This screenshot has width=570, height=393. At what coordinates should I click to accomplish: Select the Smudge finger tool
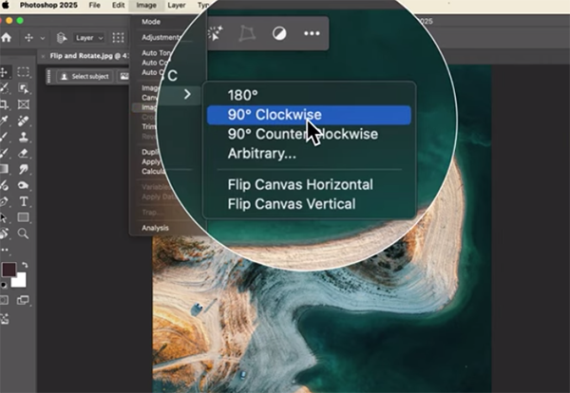coord(24,169)
